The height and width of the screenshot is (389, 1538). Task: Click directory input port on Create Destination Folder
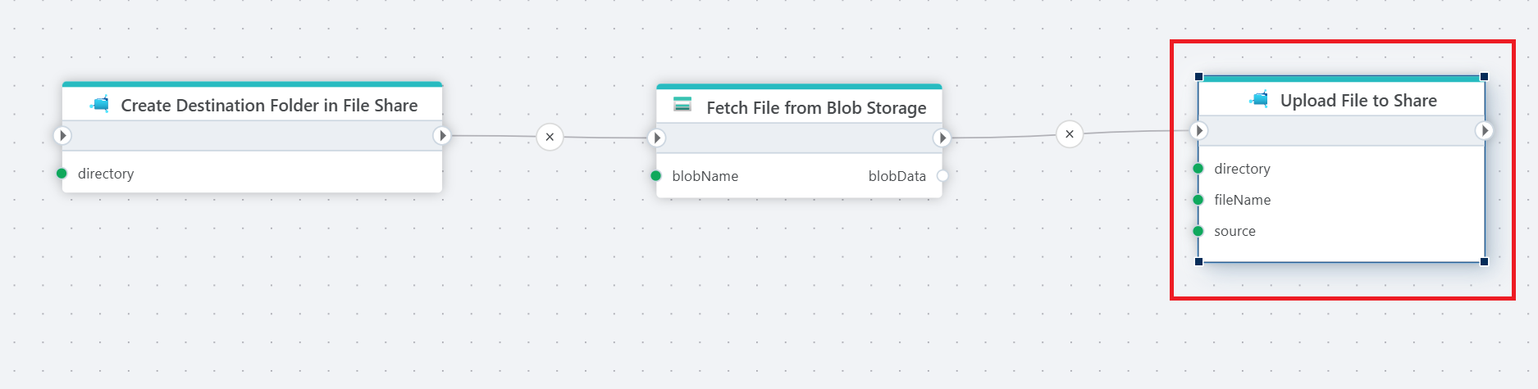click(62, 173)
